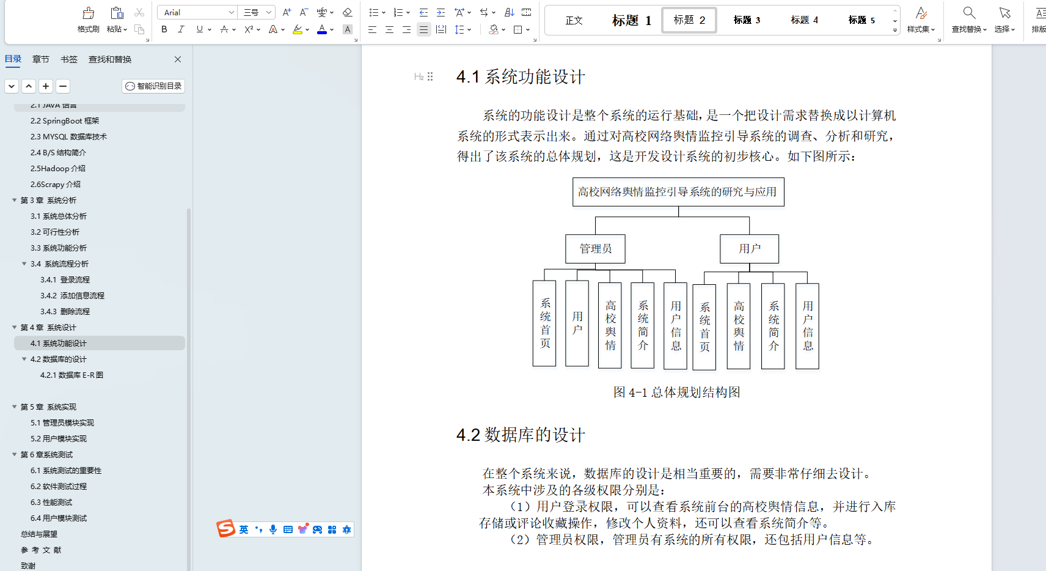Switch to the 章节 tab
Screen dimensions: 1046x571
click(41, 59)
